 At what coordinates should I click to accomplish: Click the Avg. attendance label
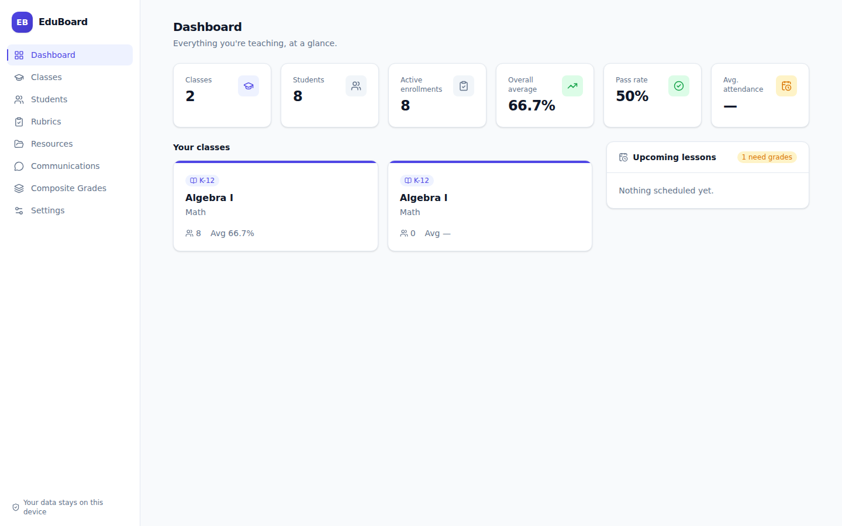click(x=743, y=85)
